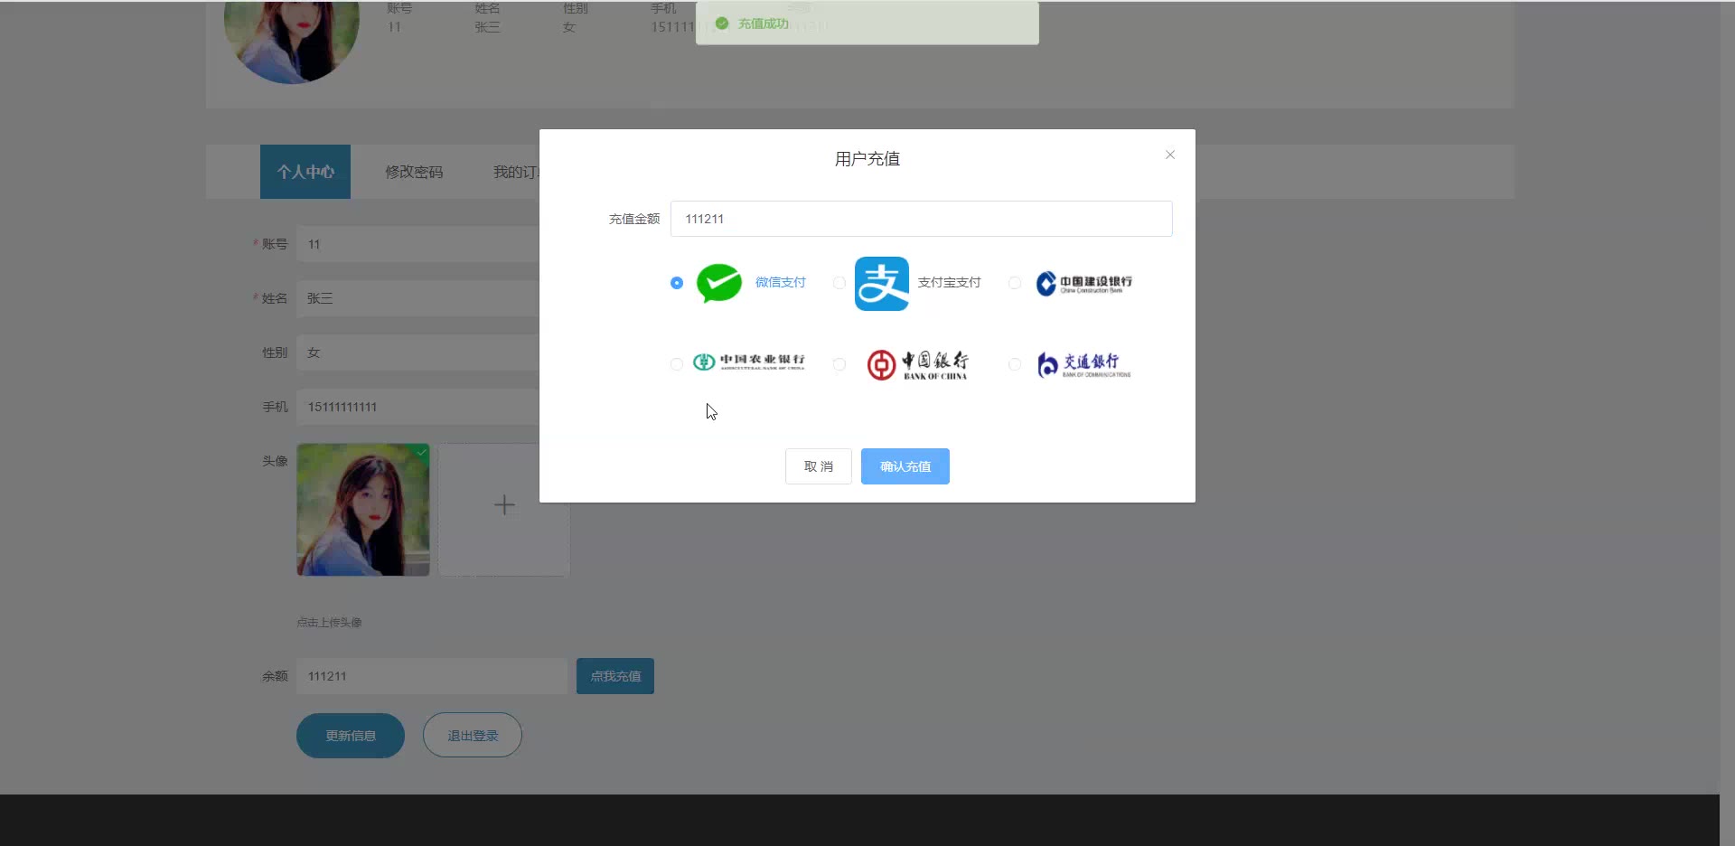Click the 余额 field showing 111211
This screenshot has width=1735, height=846.
[432, 676]
